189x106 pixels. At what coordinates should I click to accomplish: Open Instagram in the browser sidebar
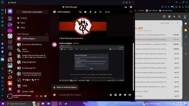point(2,55)
